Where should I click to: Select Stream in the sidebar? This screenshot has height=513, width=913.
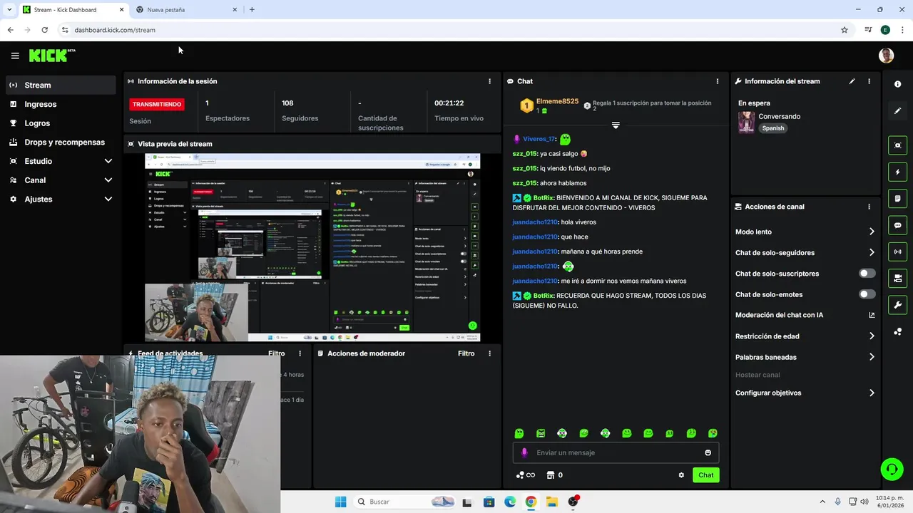[x=61, y=85]
